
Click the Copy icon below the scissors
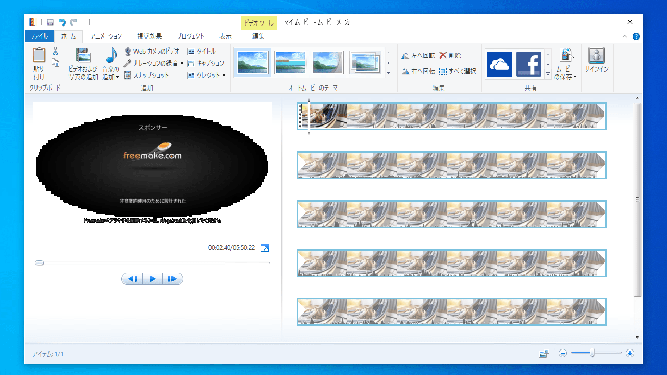[x=55, y=63]
